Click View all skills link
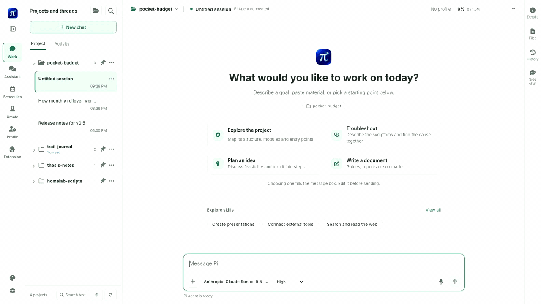The height and width of the screenshot is (304, 541). click(433, 210)
